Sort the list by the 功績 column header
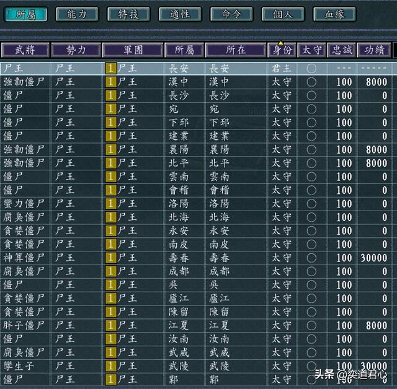 (x=376, y=50)
